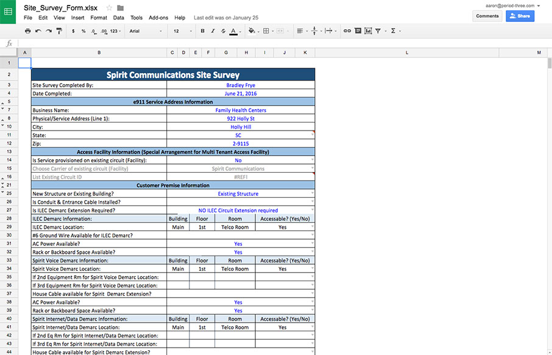Open dropdown arrow in New Structure or Existing Building row
This screenshot has height=355, width=552.
tap(313, 193)
